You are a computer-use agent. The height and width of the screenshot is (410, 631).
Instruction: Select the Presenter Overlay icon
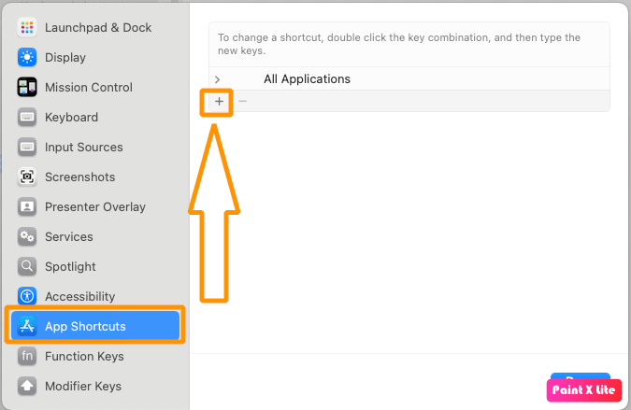click(x=27, y=206)
